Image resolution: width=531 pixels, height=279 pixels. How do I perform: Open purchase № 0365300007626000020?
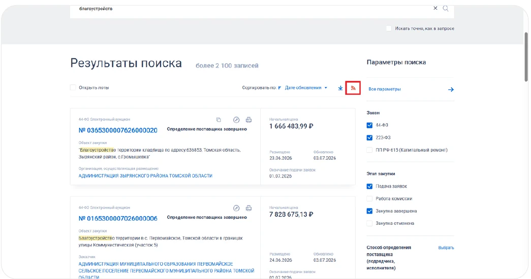118,130
